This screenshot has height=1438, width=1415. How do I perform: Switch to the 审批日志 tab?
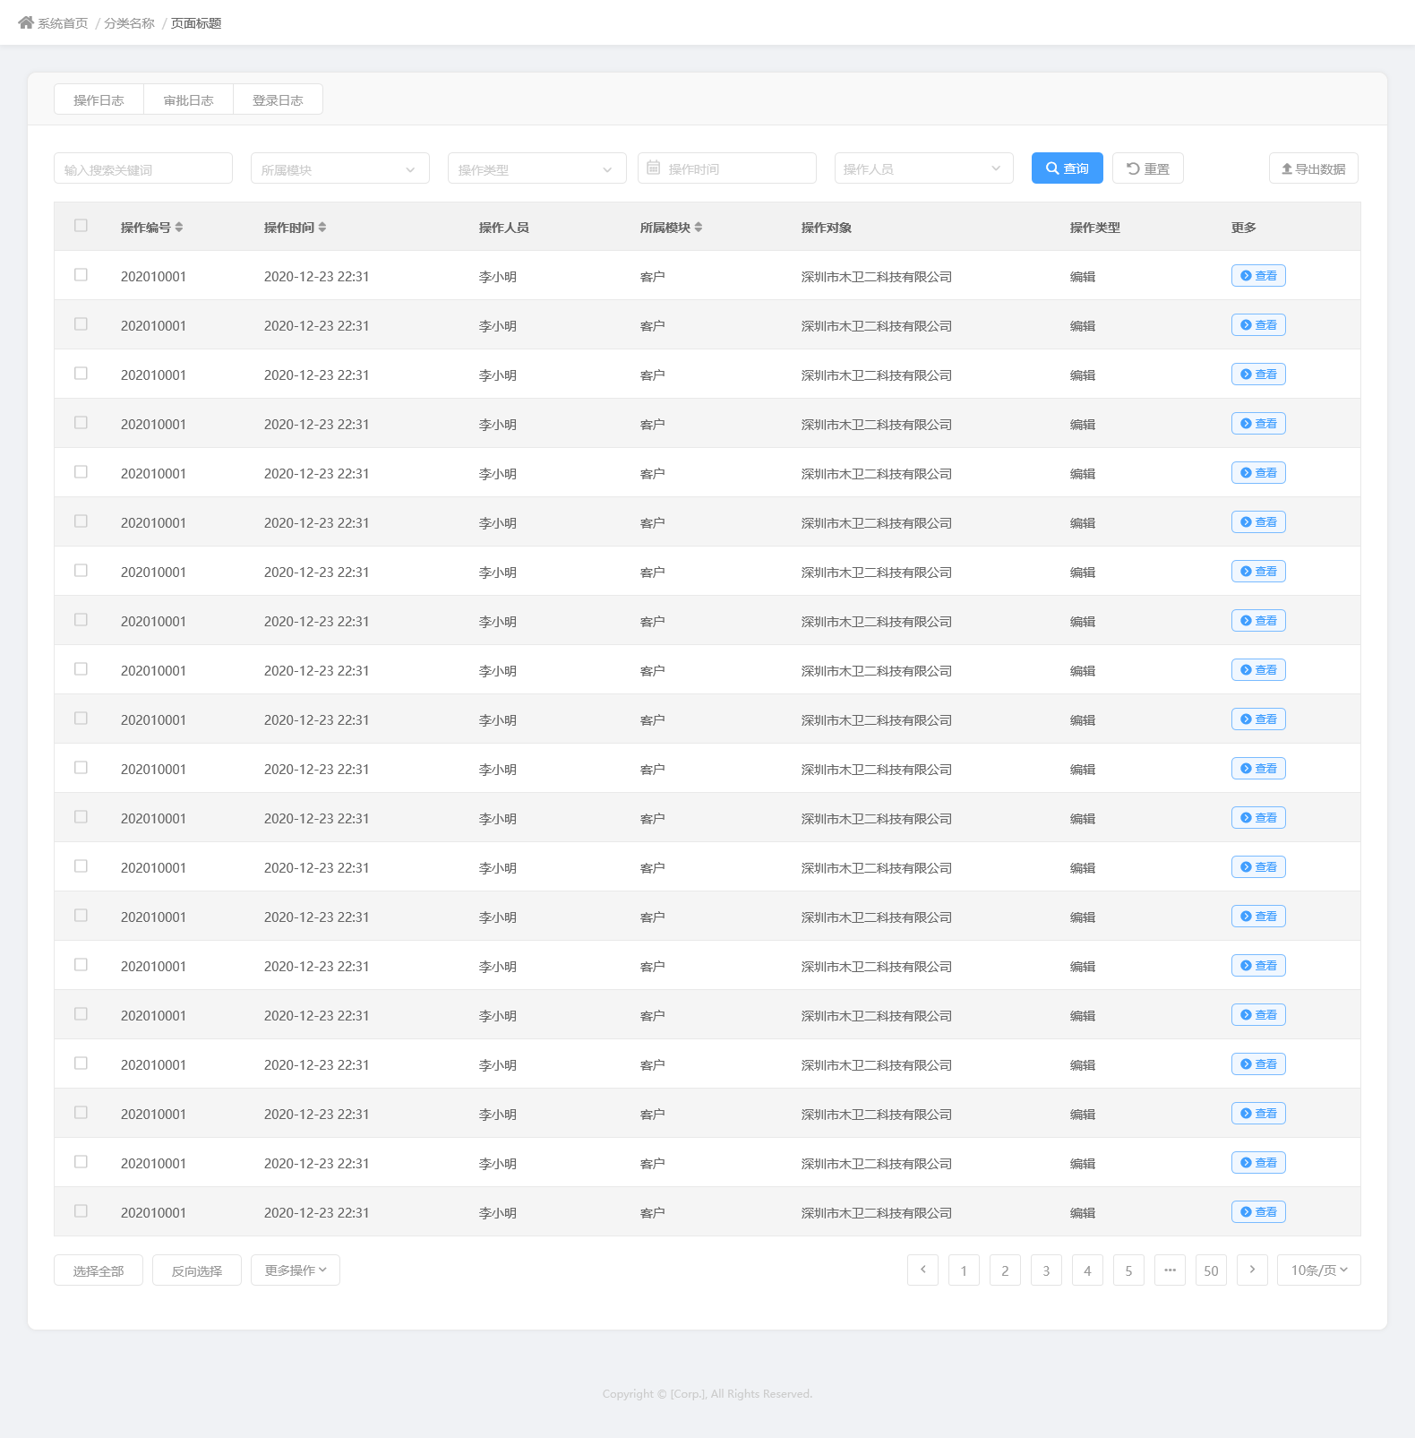click(188, 99)
